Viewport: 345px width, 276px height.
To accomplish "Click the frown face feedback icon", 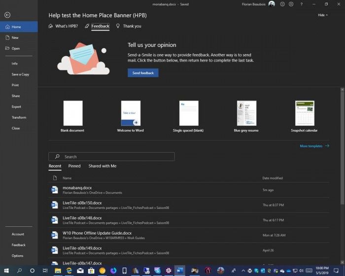I will point(291,4).
